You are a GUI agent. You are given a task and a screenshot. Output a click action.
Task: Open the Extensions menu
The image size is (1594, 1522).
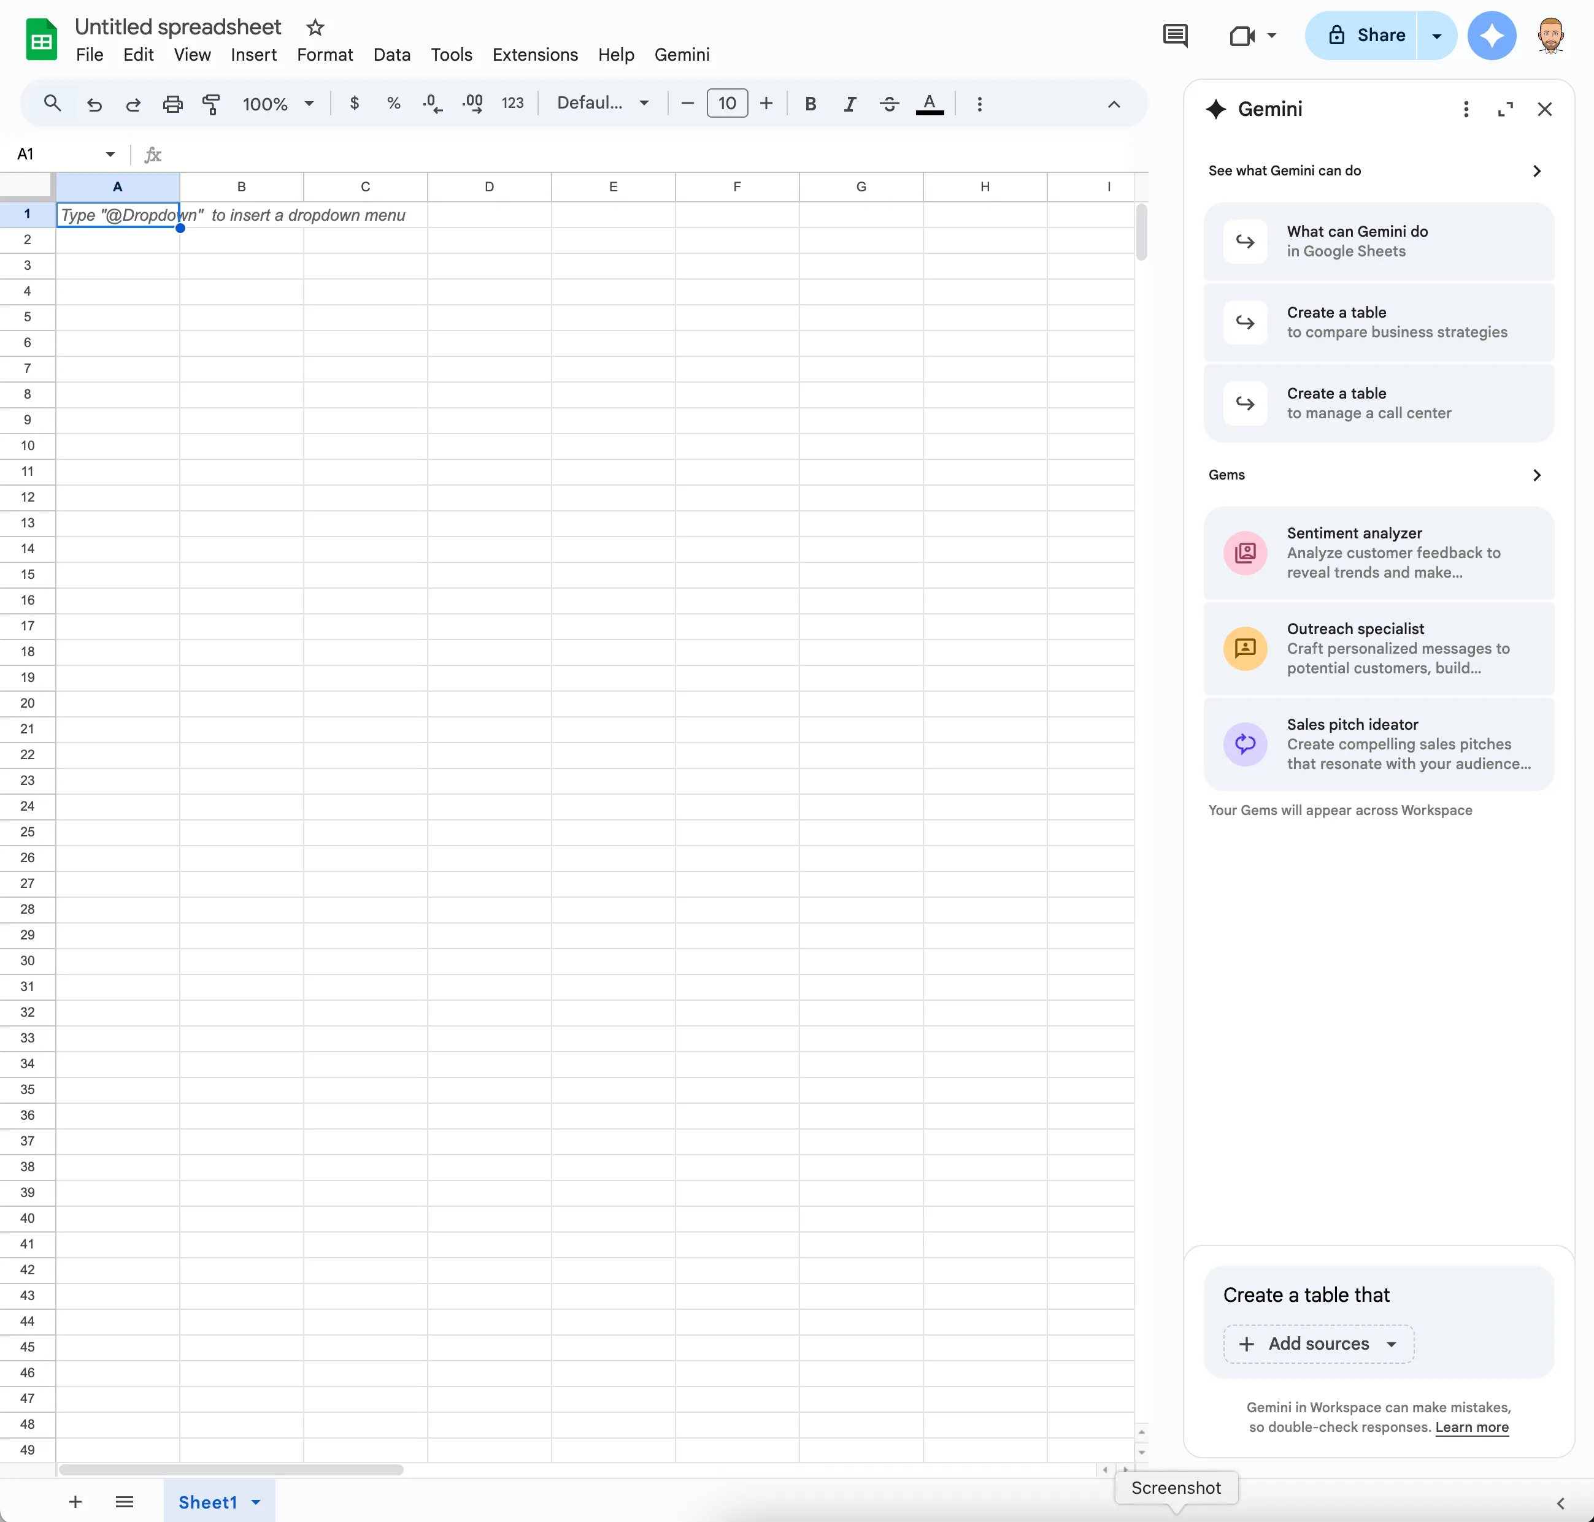coord(535,55)
